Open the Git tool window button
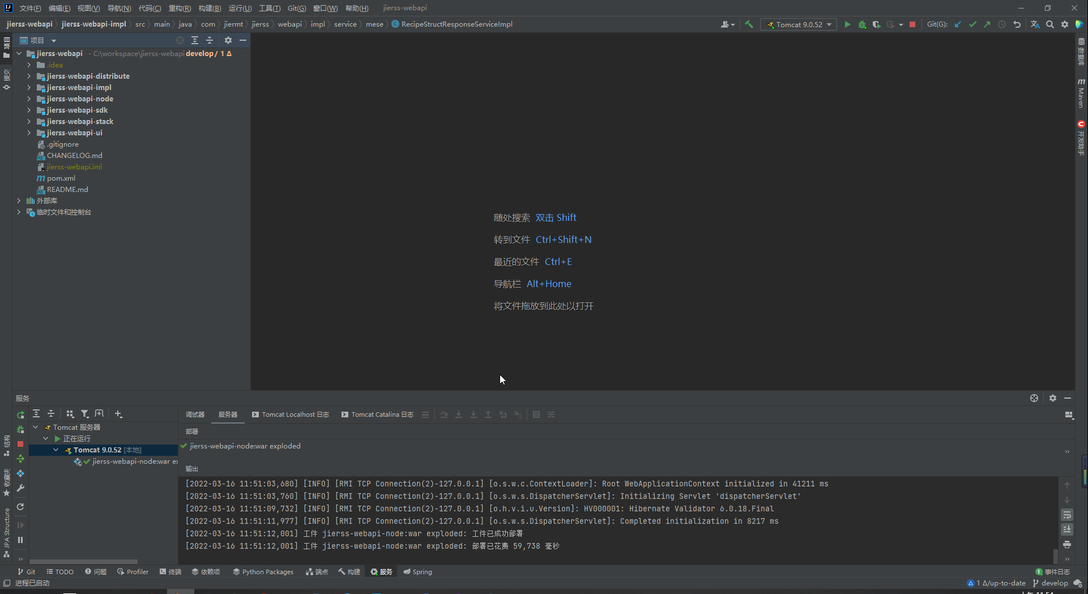This screenshot has width=1088, height=594. pyautogui.click(x=26, y=571)
